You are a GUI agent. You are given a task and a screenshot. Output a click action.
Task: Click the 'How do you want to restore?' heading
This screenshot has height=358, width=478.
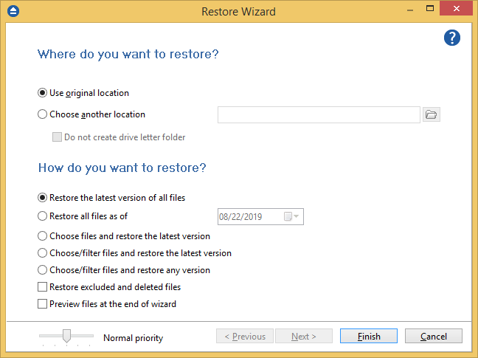[x=122, y=168]
